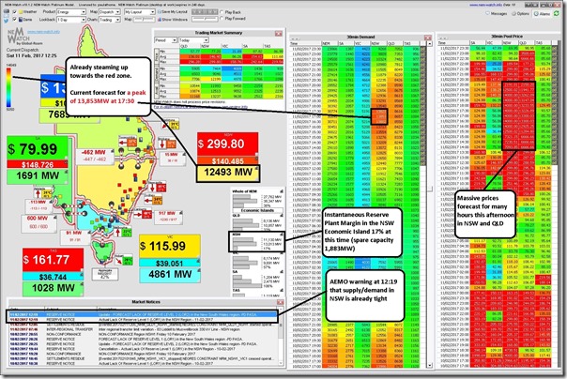The height and width of the screenshot is (379, 567).
Task: Click the Options button
Action: (520, 13)
